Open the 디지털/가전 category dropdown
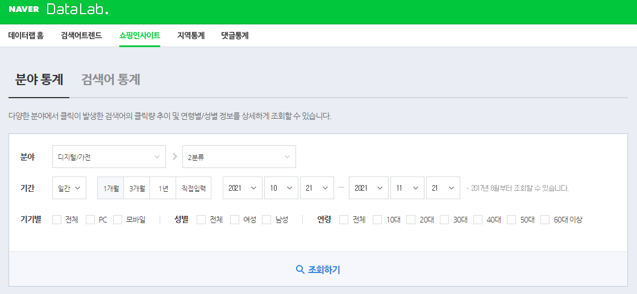Screen dimensions: 637x294 pos(109,157)
